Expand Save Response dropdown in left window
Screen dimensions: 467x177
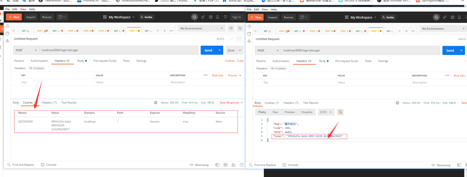coord(242,103)
